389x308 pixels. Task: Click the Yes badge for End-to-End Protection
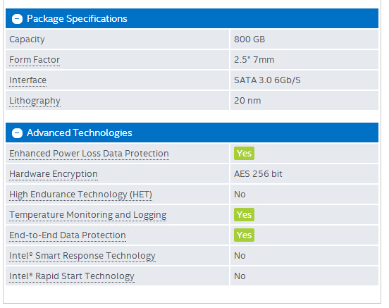[244, 235]
